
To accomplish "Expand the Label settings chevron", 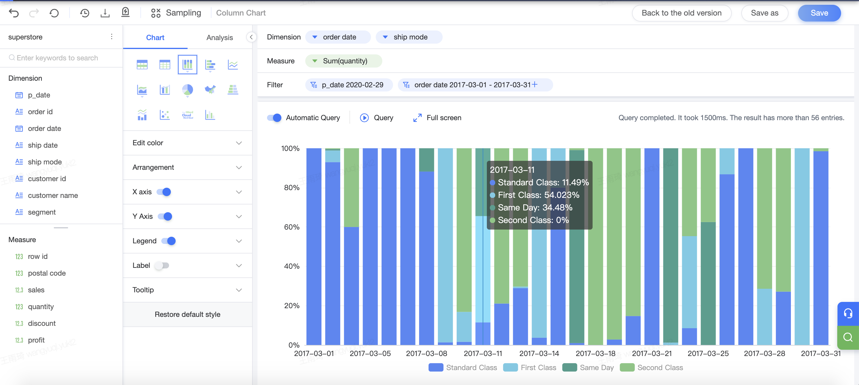I will [x=239, y=265].
